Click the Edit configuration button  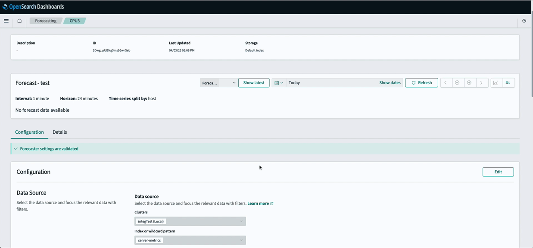(x=498, y=172)
